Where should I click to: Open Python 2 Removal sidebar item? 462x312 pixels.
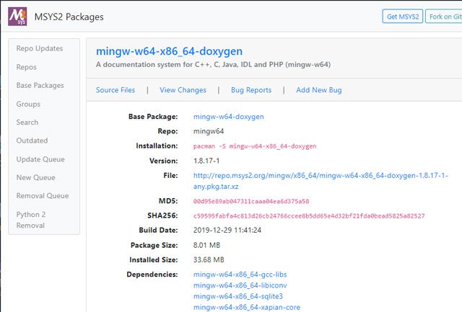pyautogui.click(x=30, y=220)
